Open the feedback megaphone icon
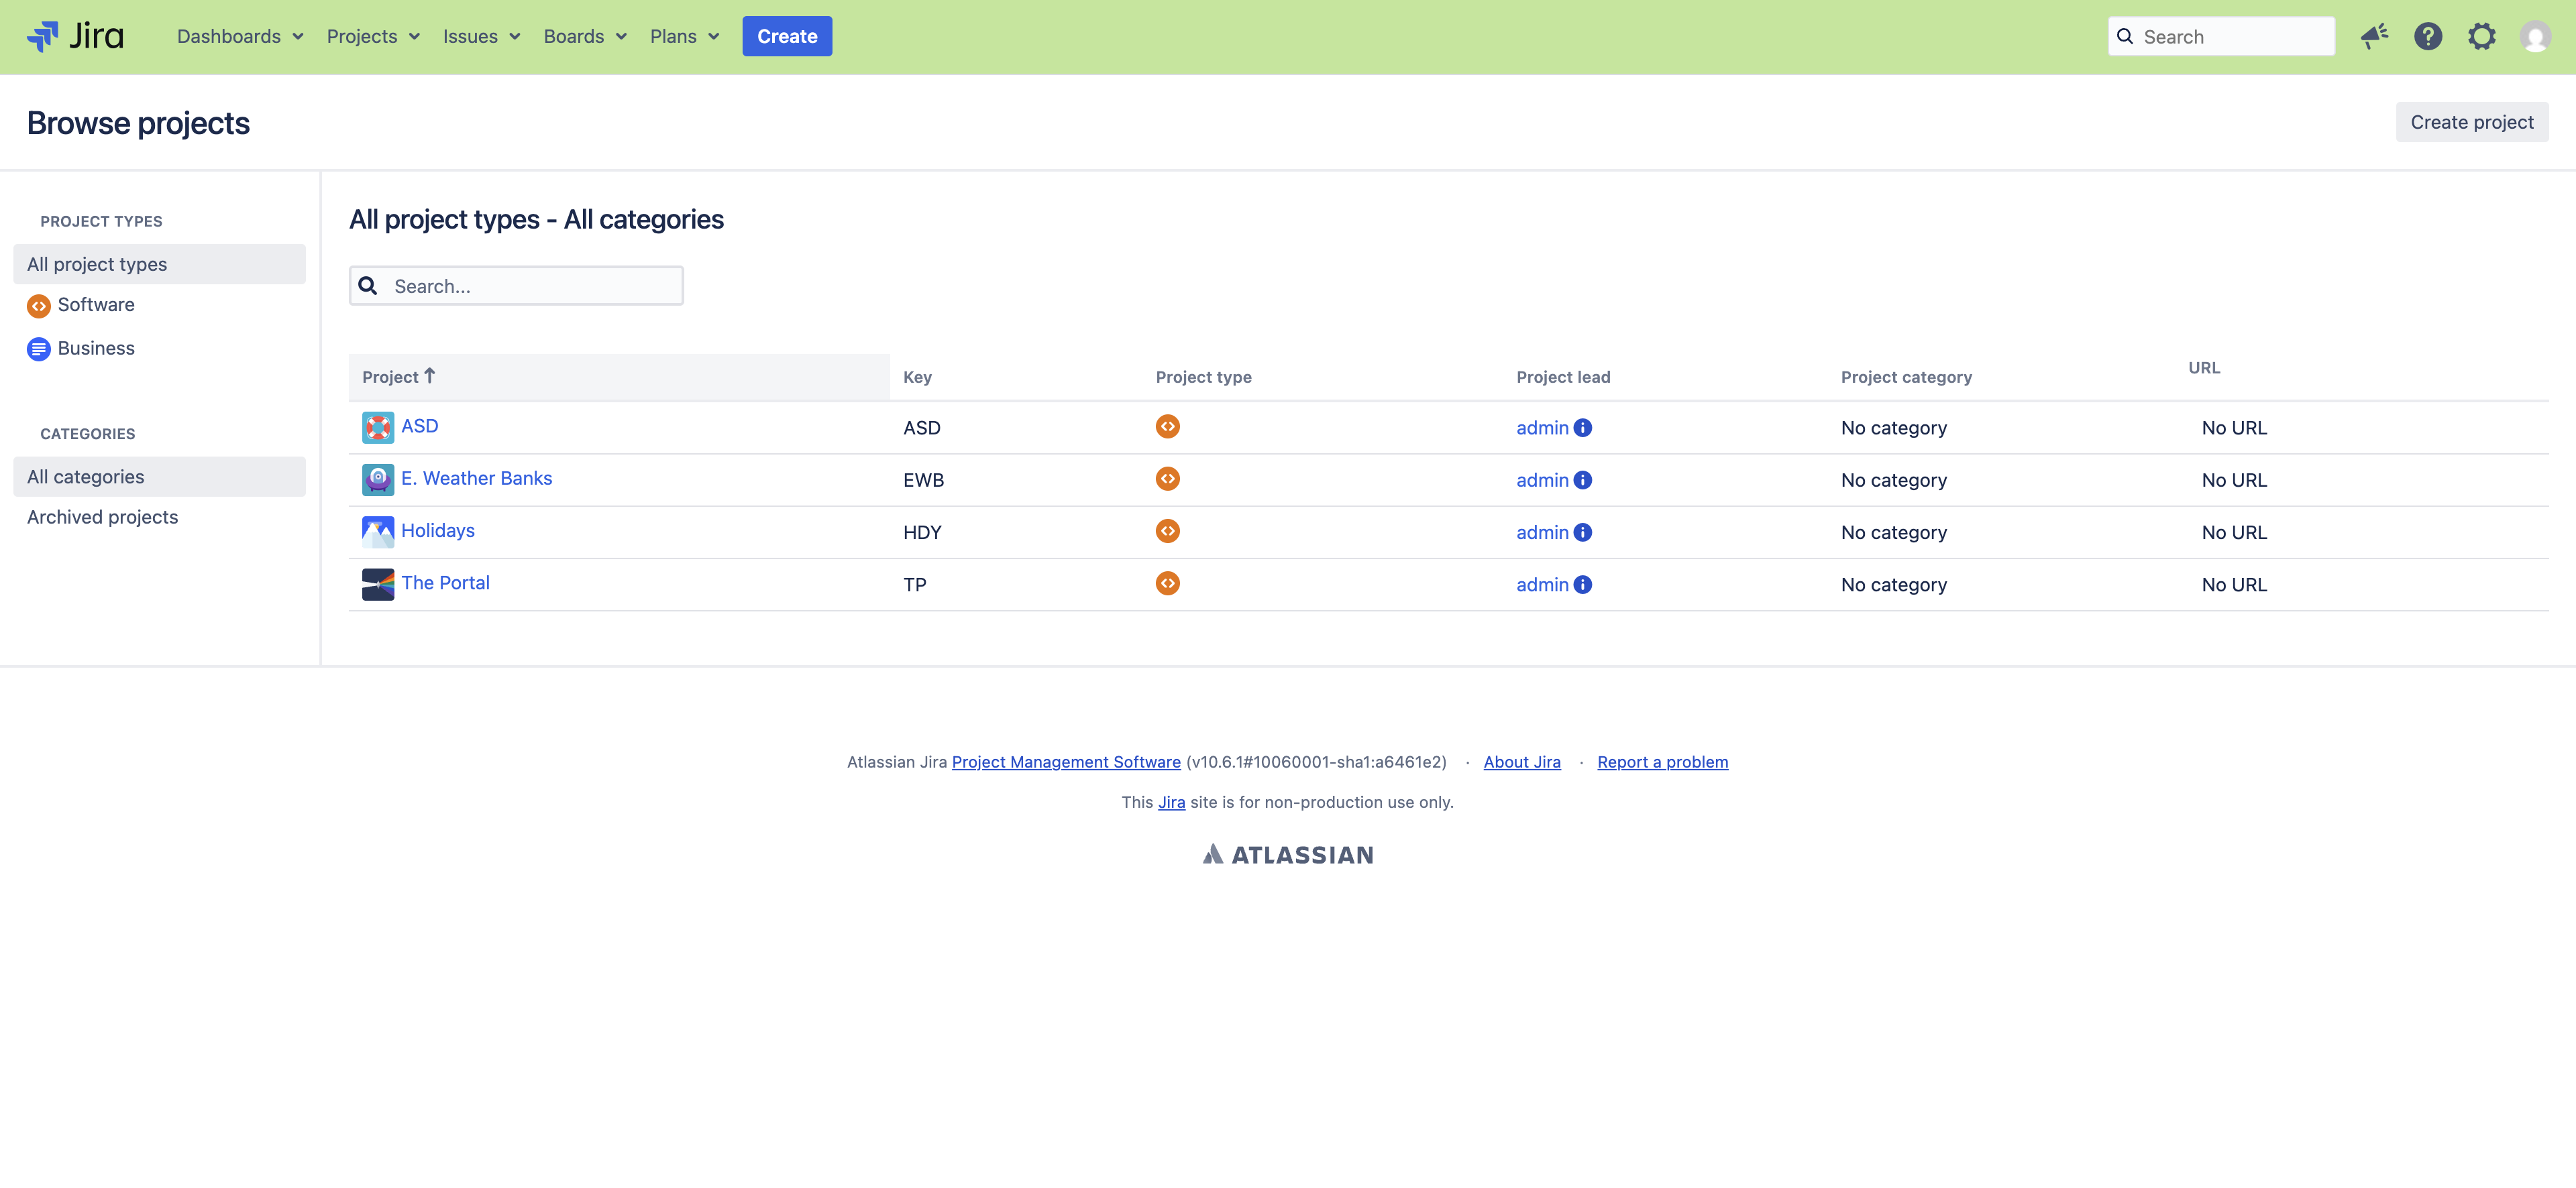This screenshot has width=2576, height=1188. click(x=2375, y=36)
